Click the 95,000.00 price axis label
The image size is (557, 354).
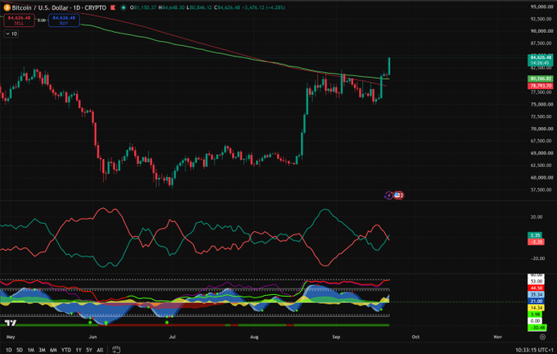(541, 7)
